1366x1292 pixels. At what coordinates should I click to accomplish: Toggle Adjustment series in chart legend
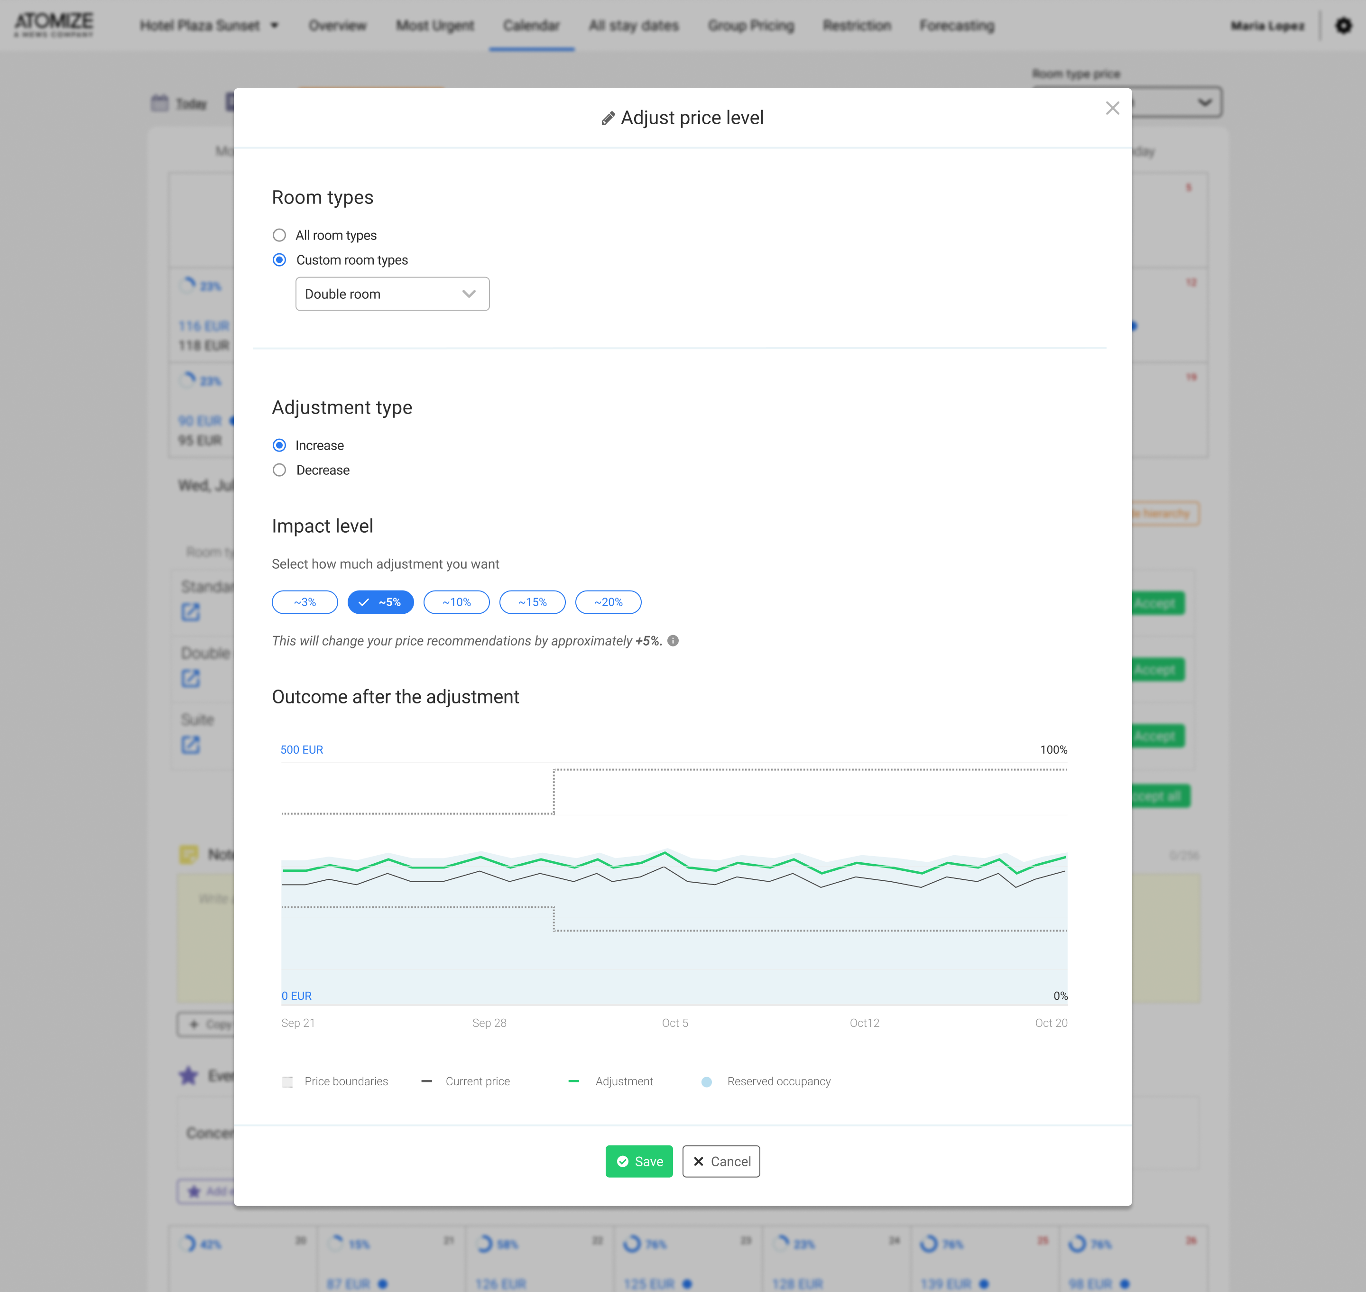tap(610, 1081)
